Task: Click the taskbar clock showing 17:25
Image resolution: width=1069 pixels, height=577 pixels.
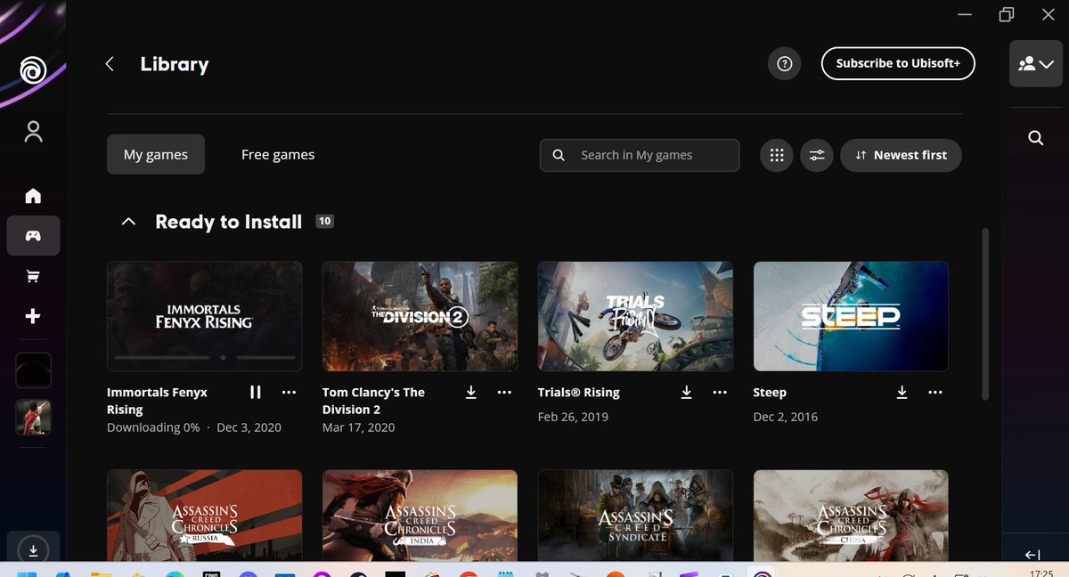Action: (1040, 573)
